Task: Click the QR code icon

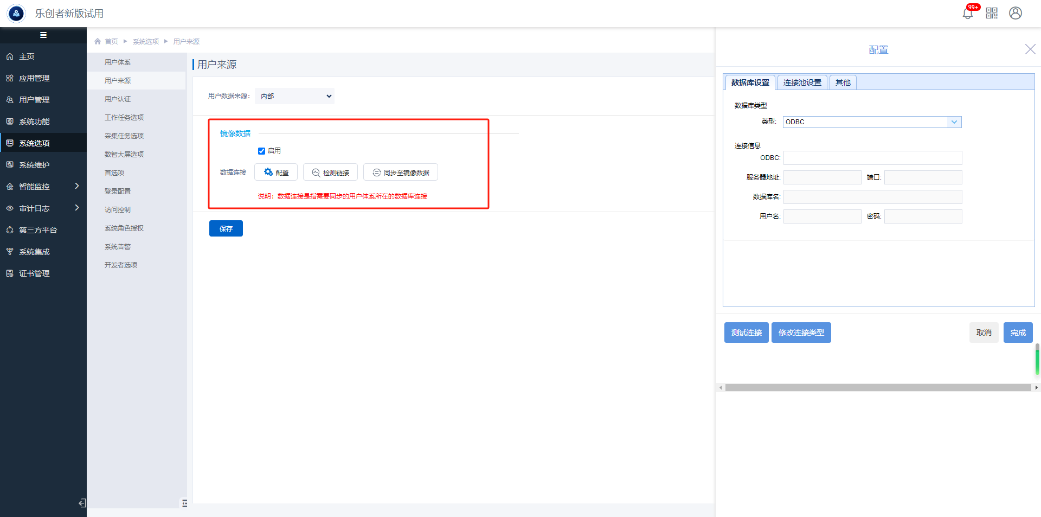Action: (992, 13)
